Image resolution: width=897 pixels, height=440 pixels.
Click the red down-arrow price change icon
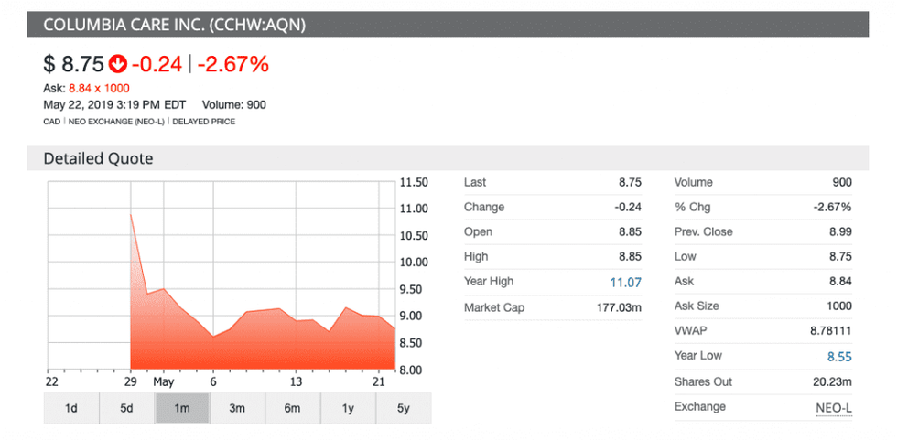point(118,64)
